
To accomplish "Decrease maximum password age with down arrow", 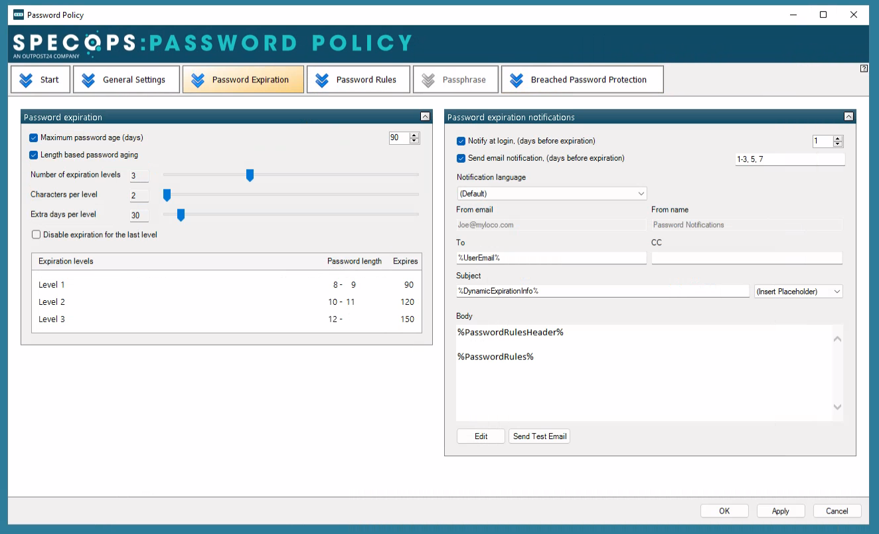I will 414,141.
